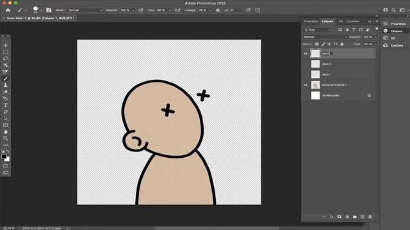Enable airbrush-style build-up
This screenshot has width=410, height=230.
point(177,10)
